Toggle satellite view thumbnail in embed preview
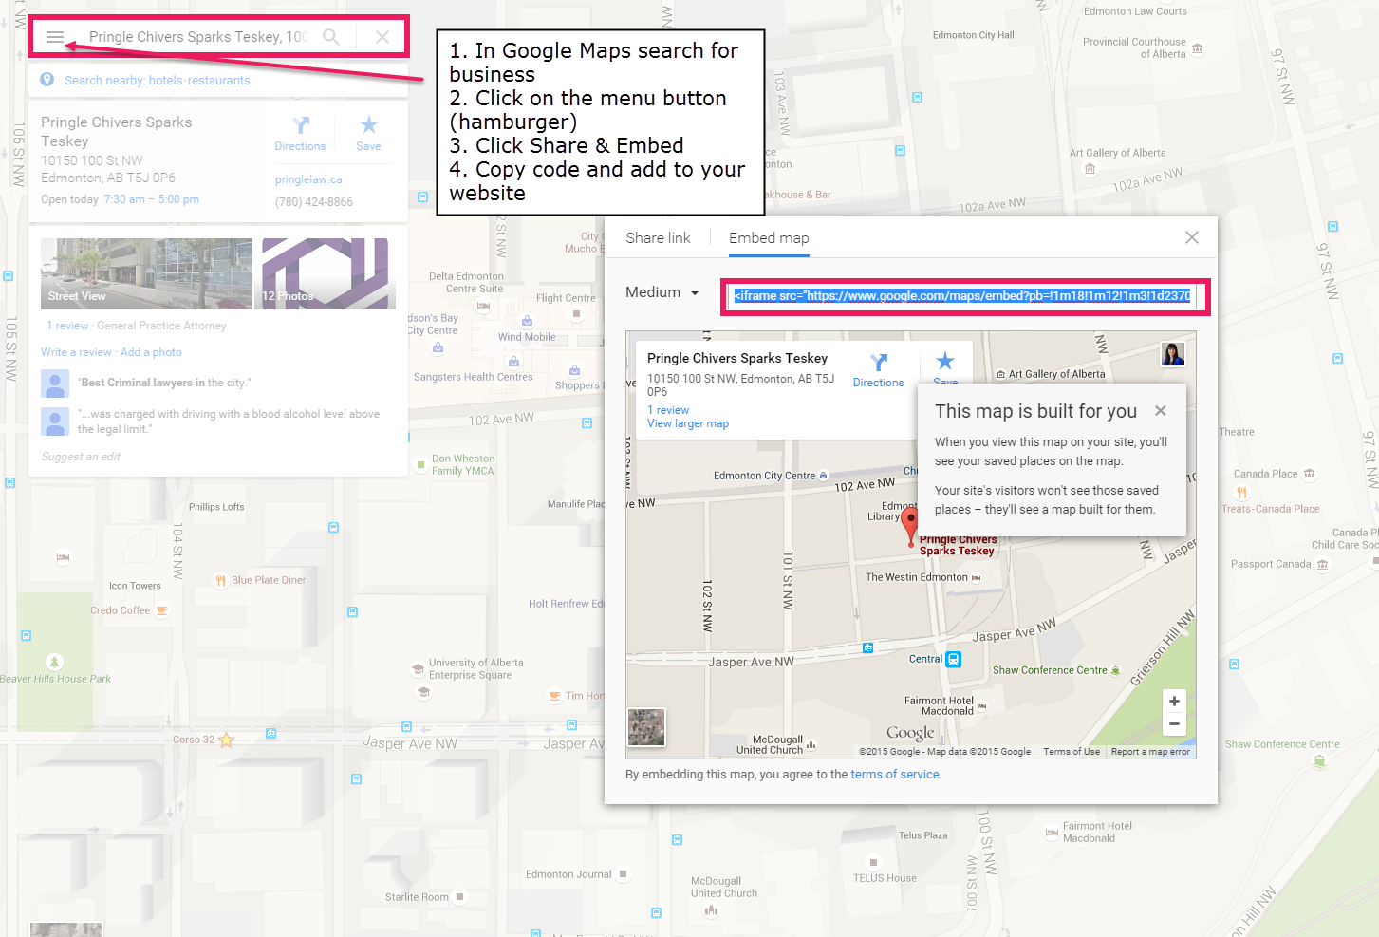 tap(647, 727)
